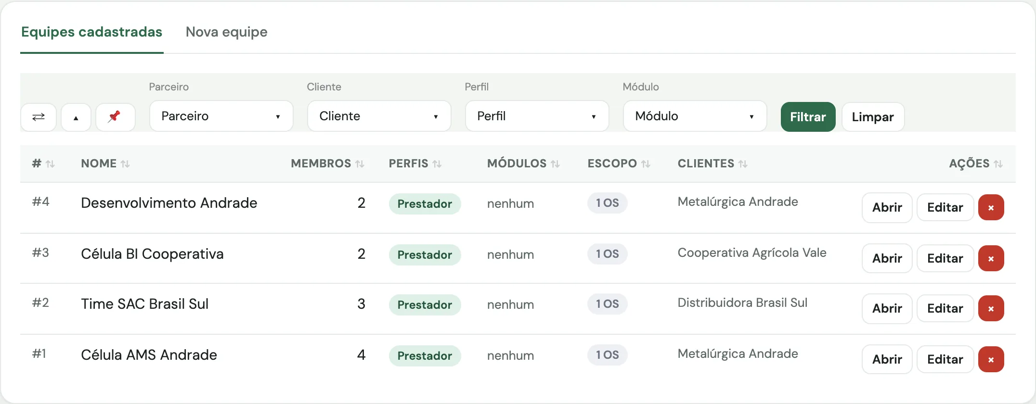The height and width of the screenshot is (404, 1036).
Task: Open team Célula BI Cooperativa with Abrir
Action: (887, 259)
